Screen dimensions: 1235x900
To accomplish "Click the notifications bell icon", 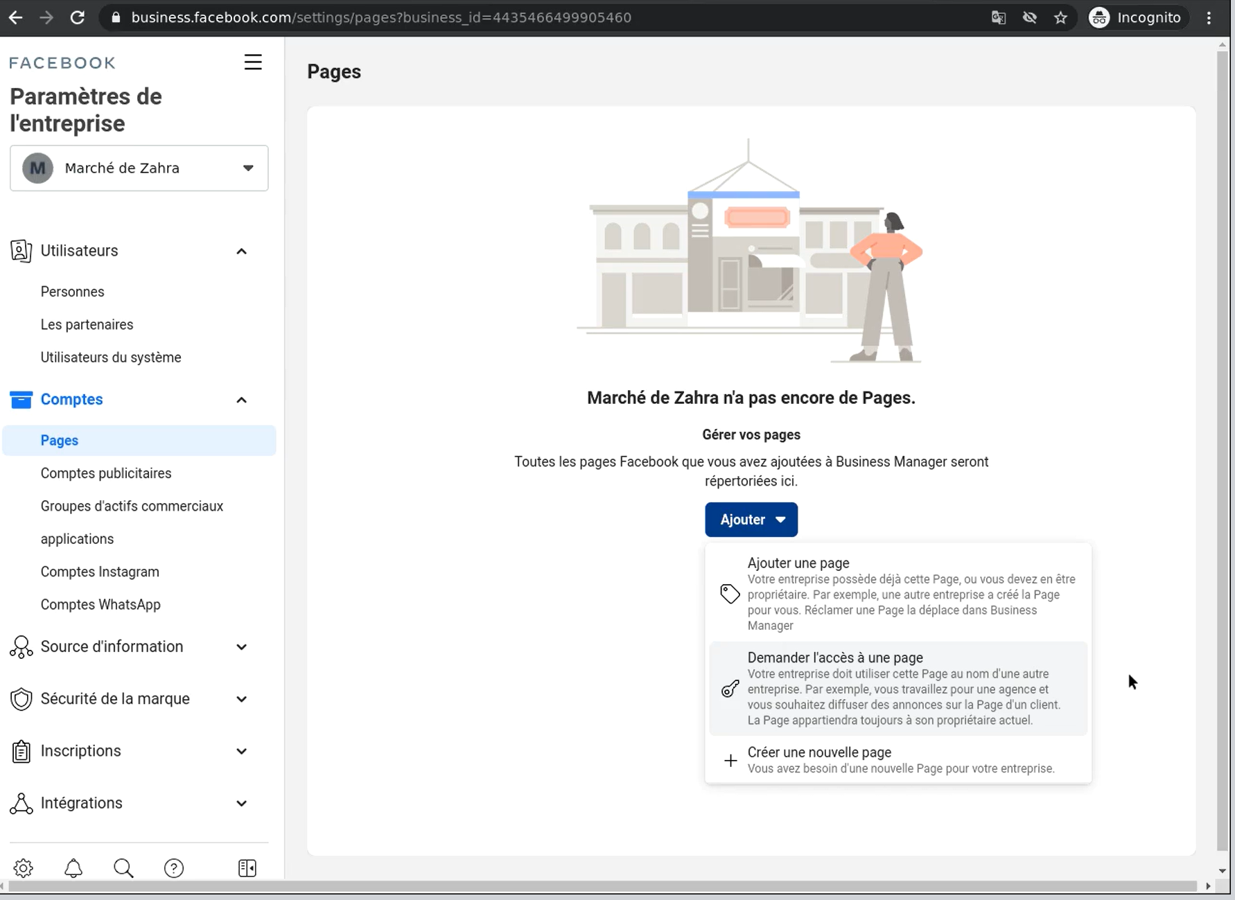I will click(73, 867).
